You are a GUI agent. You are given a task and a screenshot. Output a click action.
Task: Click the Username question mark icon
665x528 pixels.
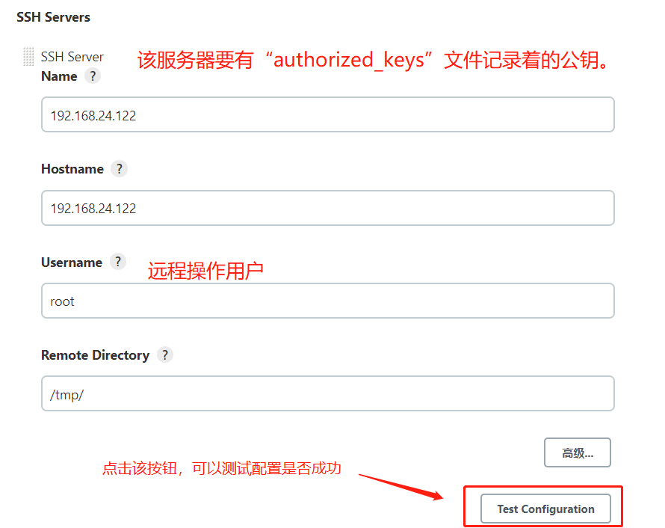[x=118, y=262]
